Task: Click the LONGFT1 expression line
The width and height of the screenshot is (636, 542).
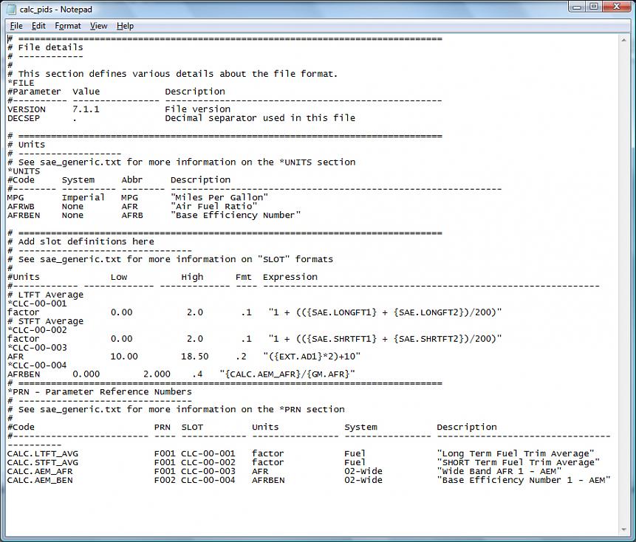Action: click(x=254, y=312)
